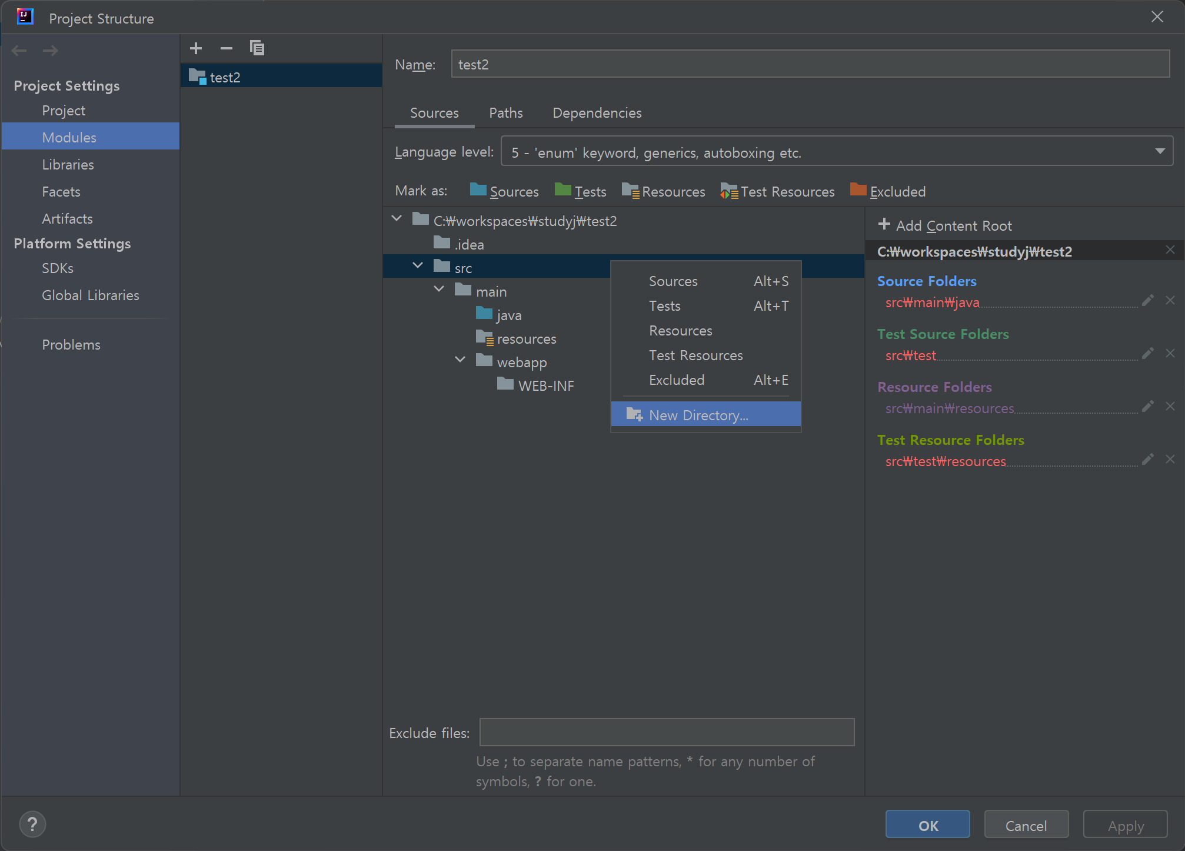Edit src\test\resources properties pencil icon
The width and height of the screenshot is (1185, 851).
pos(1147,460)
